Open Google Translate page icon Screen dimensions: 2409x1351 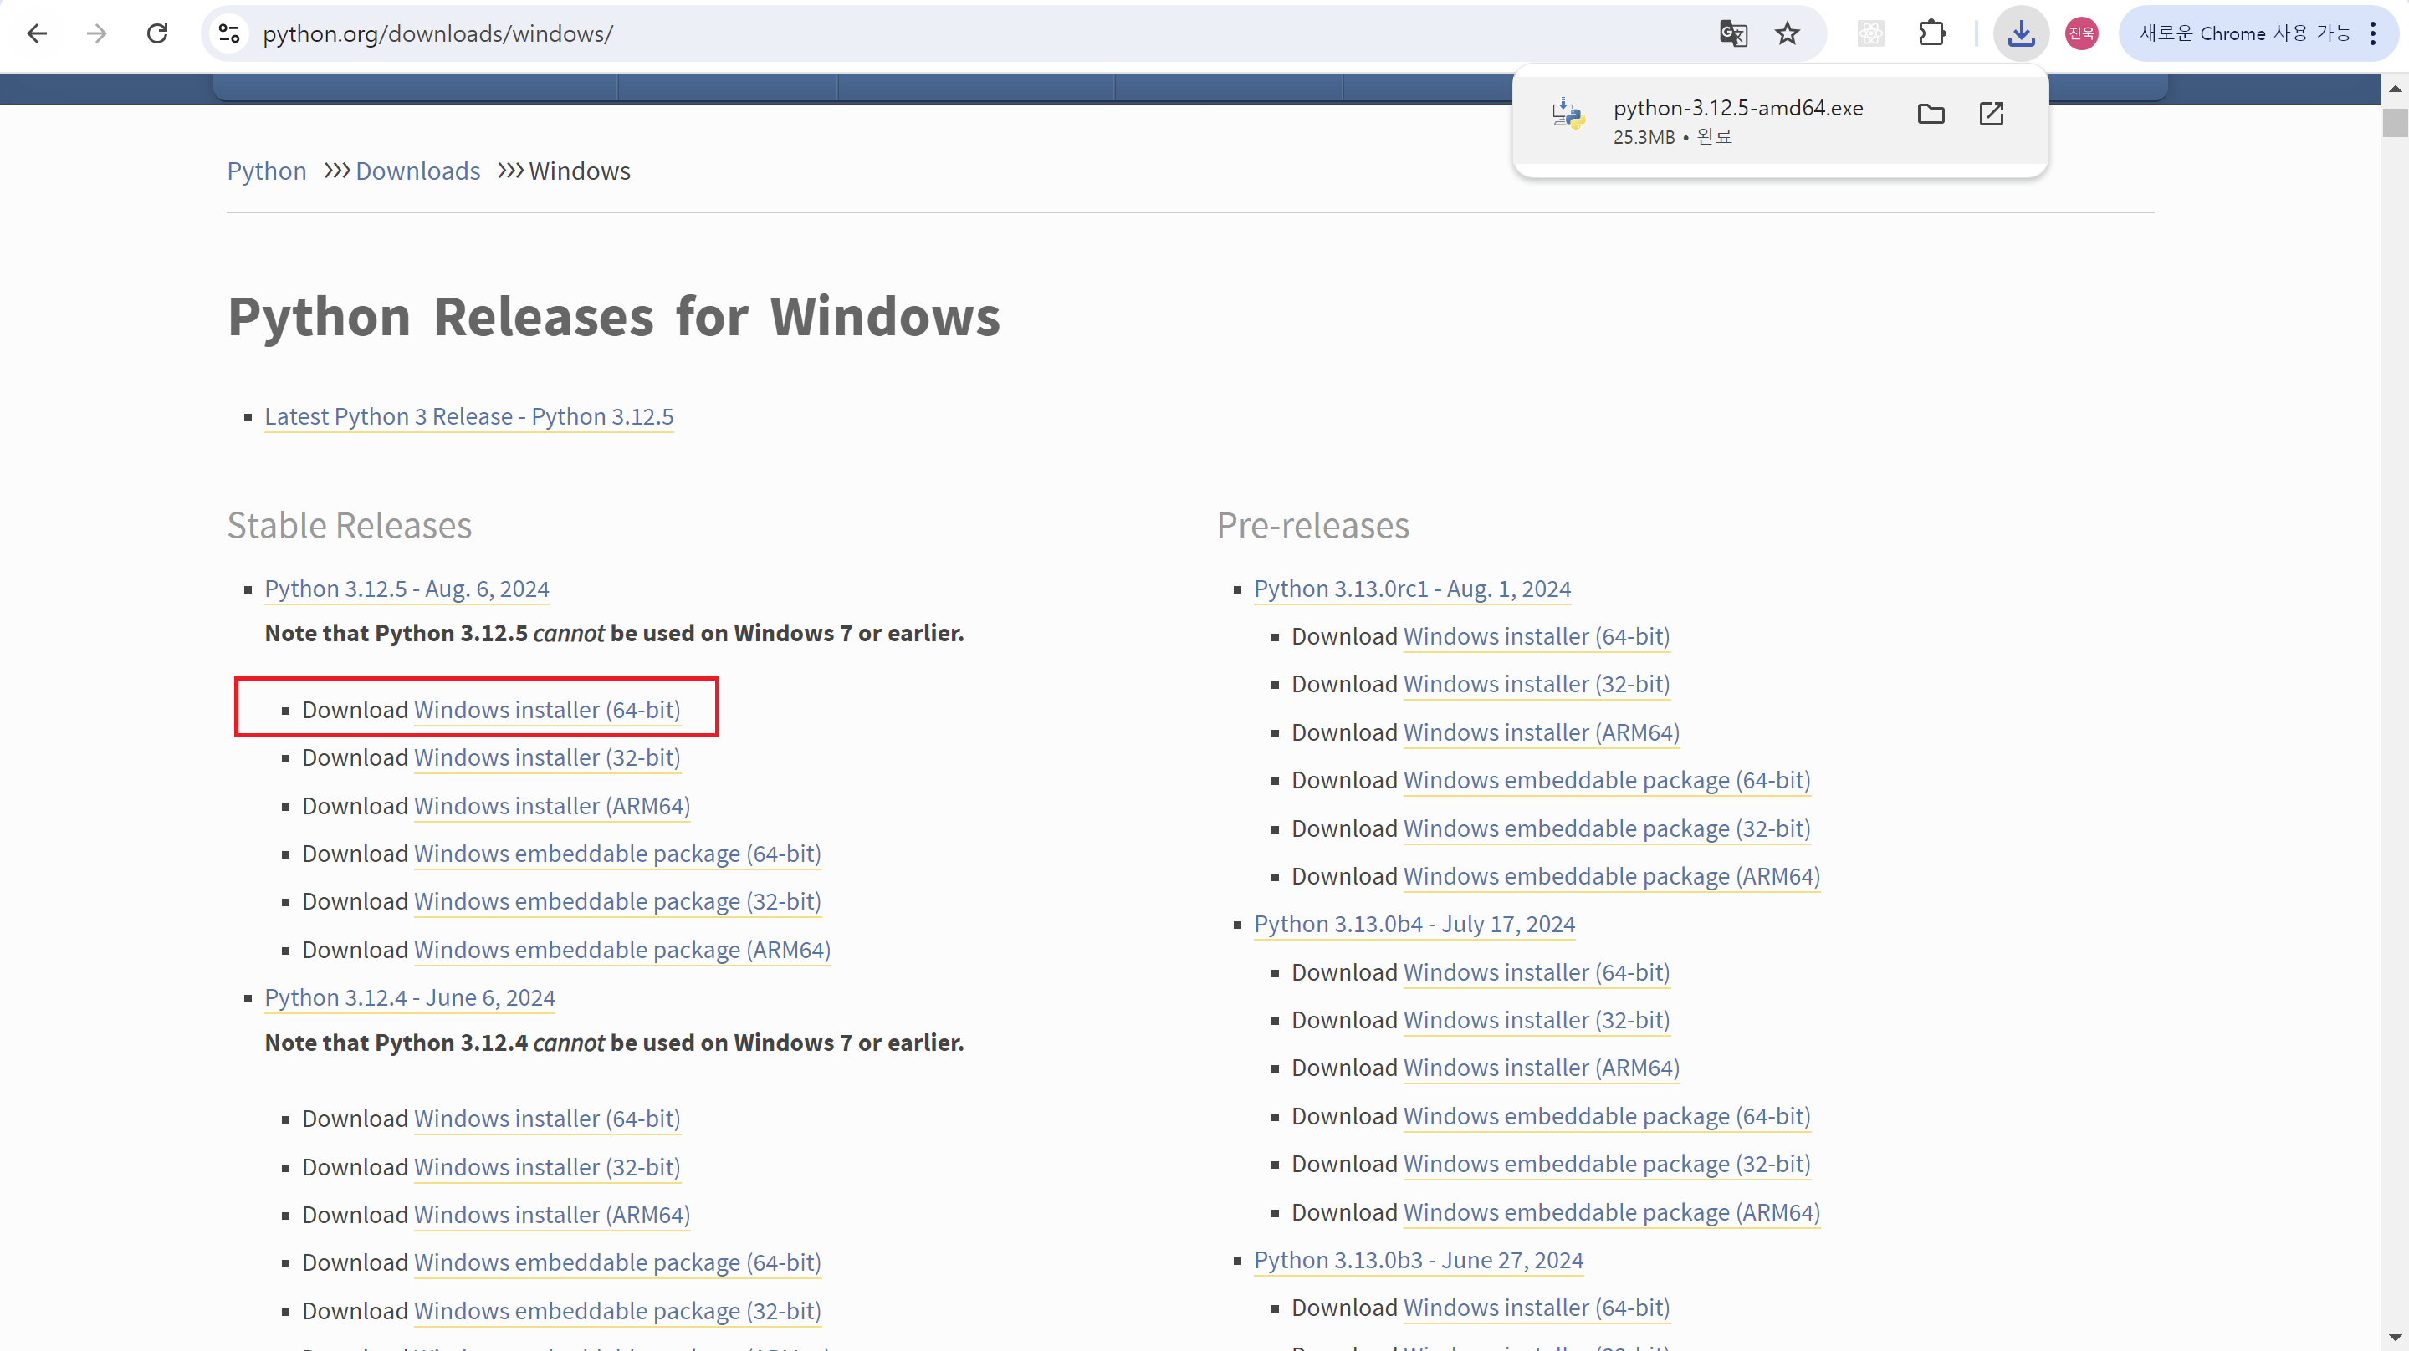pos(1734,33)
